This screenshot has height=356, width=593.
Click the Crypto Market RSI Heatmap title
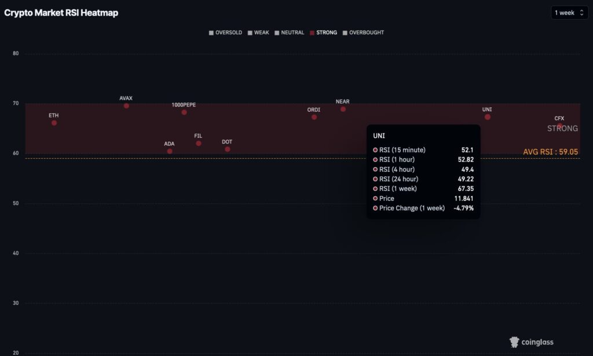point(61,13)
